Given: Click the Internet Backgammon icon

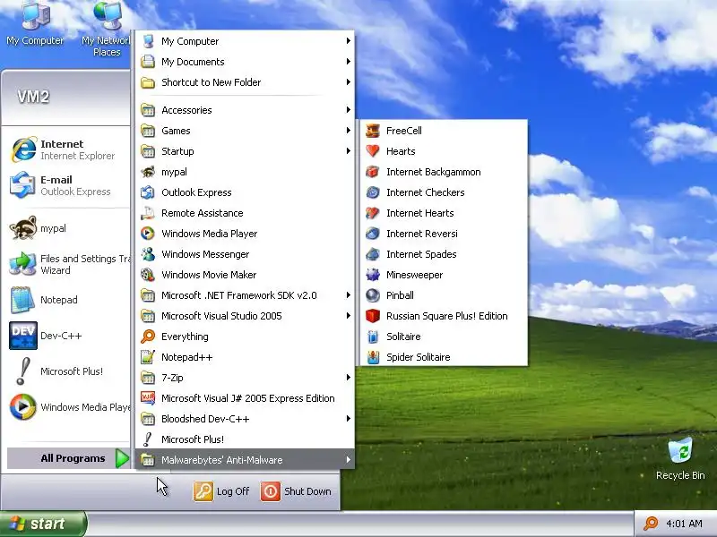Looking at the screenshot, I should pos(373,172).
